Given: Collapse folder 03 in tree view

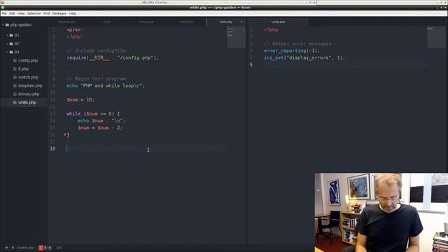Looking at the screenshot, I should (x=8, y=52).
